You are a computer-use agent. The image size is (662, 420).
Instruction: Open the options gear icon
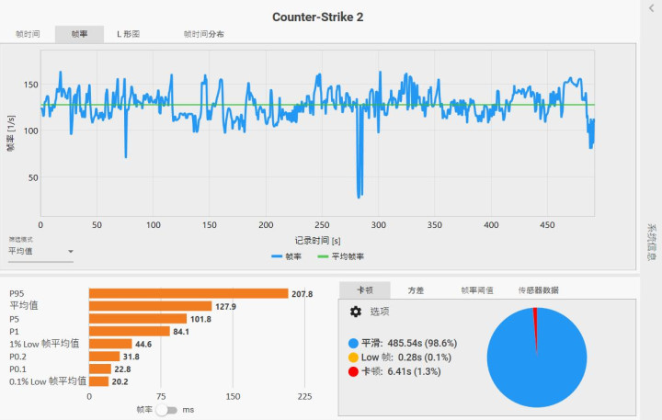[x=356, y=312]
